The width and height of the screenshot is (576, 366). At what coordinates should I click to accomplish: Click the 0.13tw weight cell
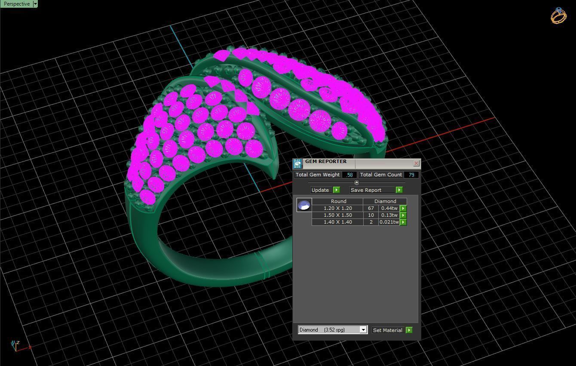pos(389,215)
